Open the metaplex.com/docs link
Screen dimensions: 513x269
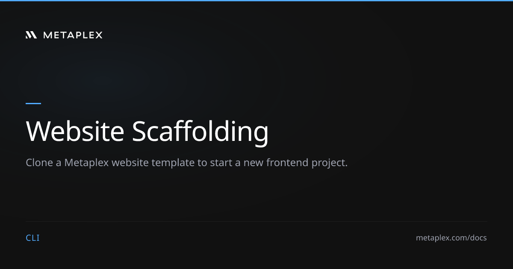451,238
